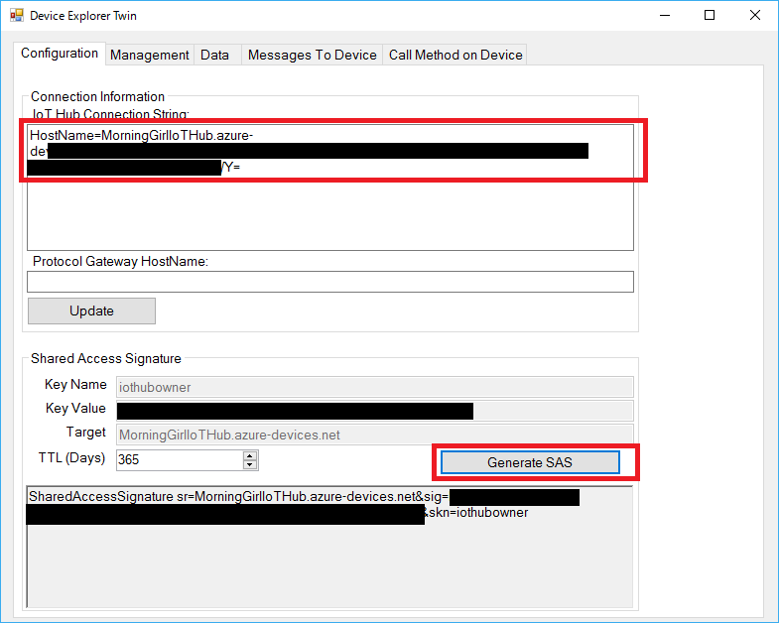Select the Key Value field
Image resolution: width=780 pixels, height=623 pixels.
click(374, 411)
